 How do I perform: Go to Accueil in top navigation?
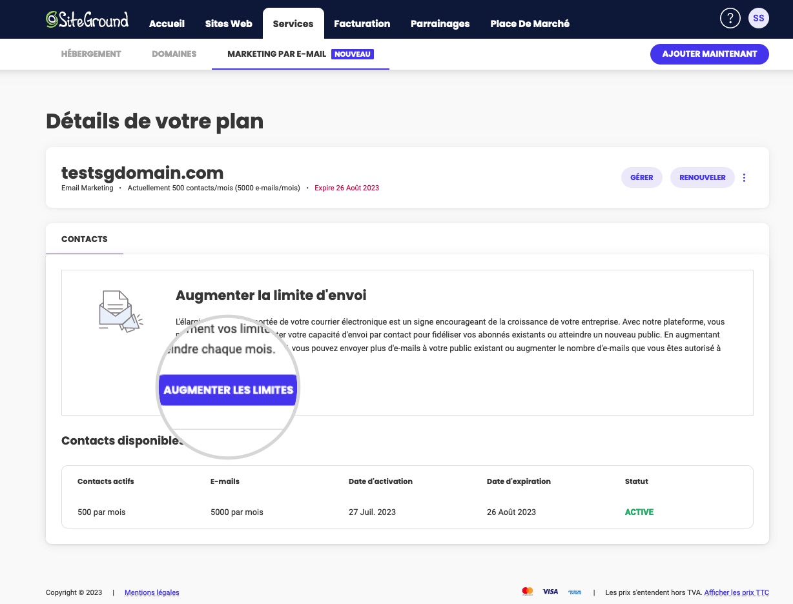point(167,24)
